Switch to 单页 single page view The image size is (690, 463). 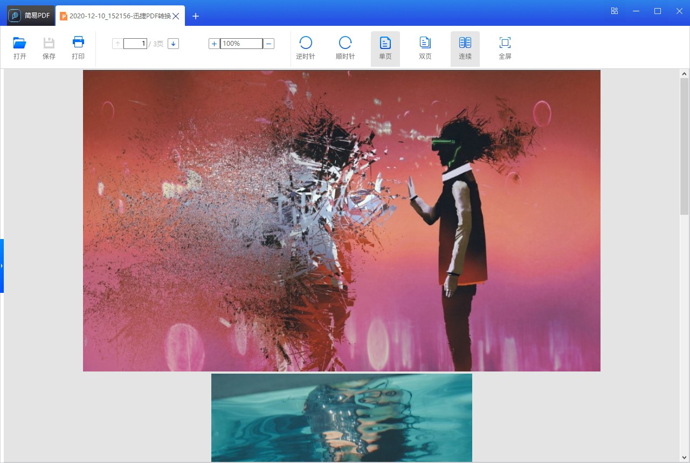(385, 49)
